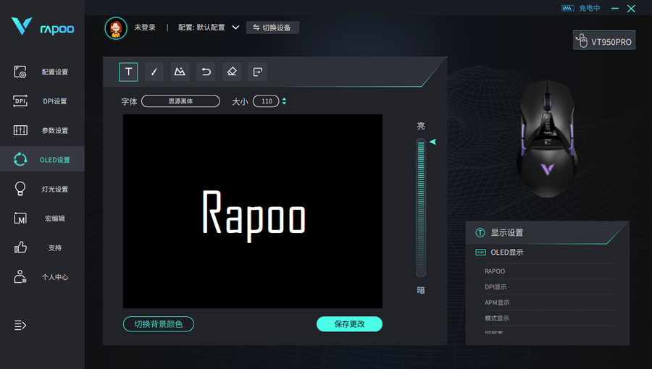This screenshot has width=652, height=369.
Task: Open the collapse sidebar menu icon
Action: 20,326
